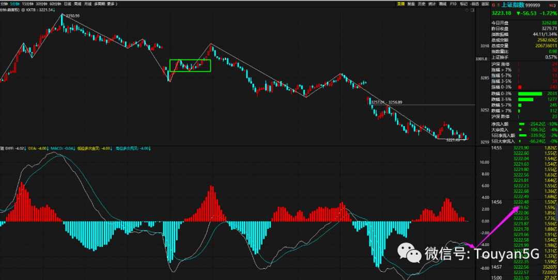This screenshot has width=558, height=280.
Task: Open F10 company info
Action: pyautogui.click(x=453, y=4)
